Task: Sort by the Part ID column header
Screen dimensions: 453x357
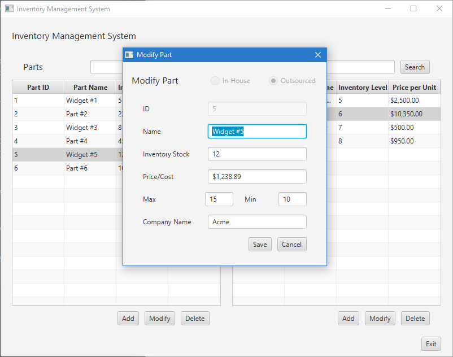Action: (37, 86)
